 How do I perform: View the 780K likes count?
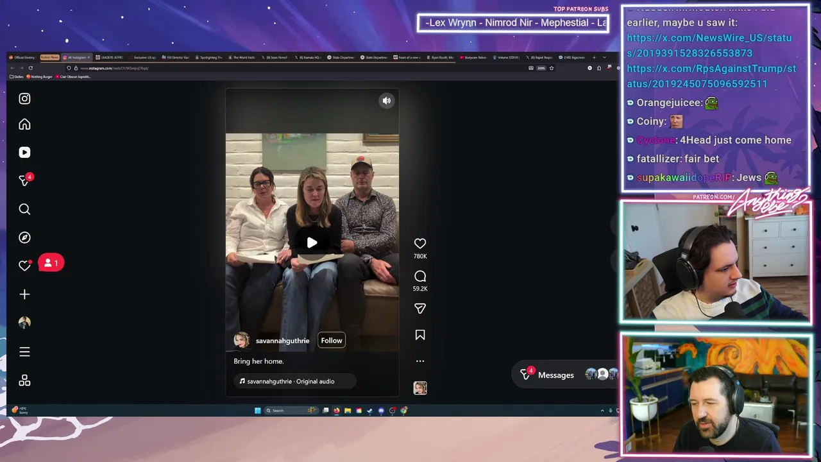pos(420,256)
